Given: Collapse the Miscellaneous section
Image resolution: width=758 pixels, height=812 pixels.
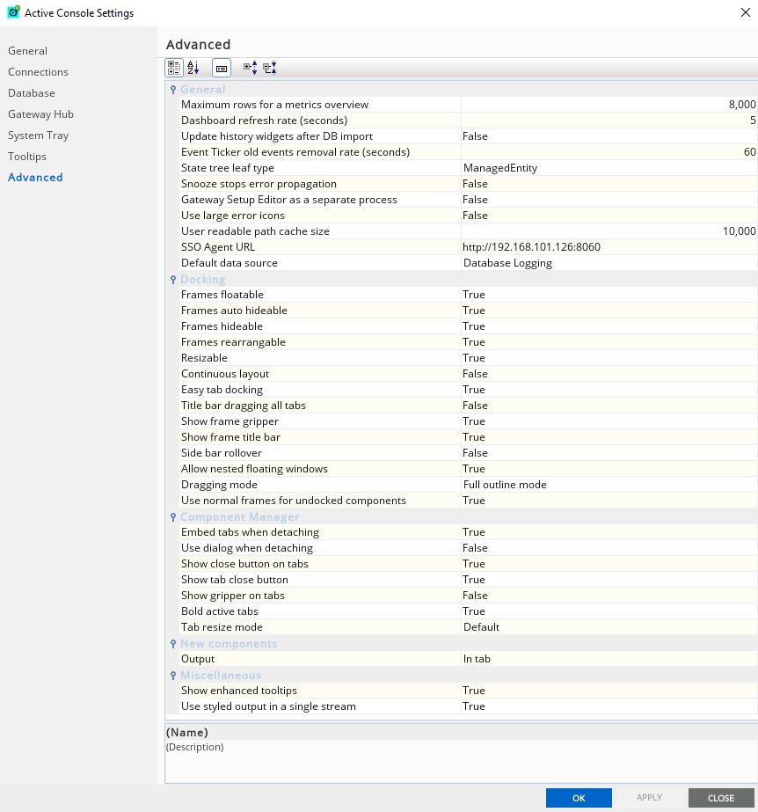Looking at the screenshot, I should [x=173, y=675].
